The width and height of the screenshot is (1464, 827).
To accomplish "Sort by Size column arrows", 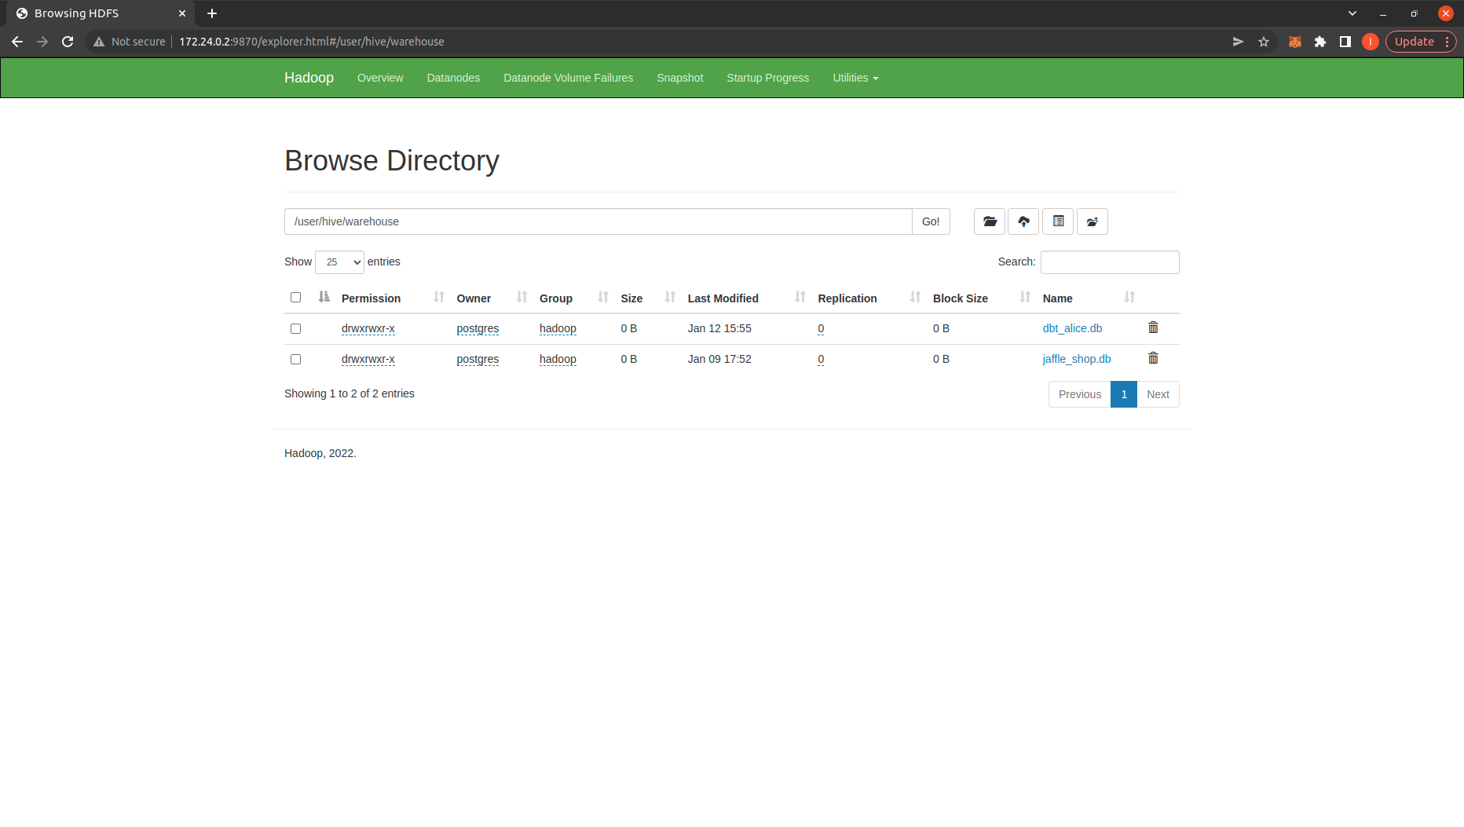I will point(670,297).
